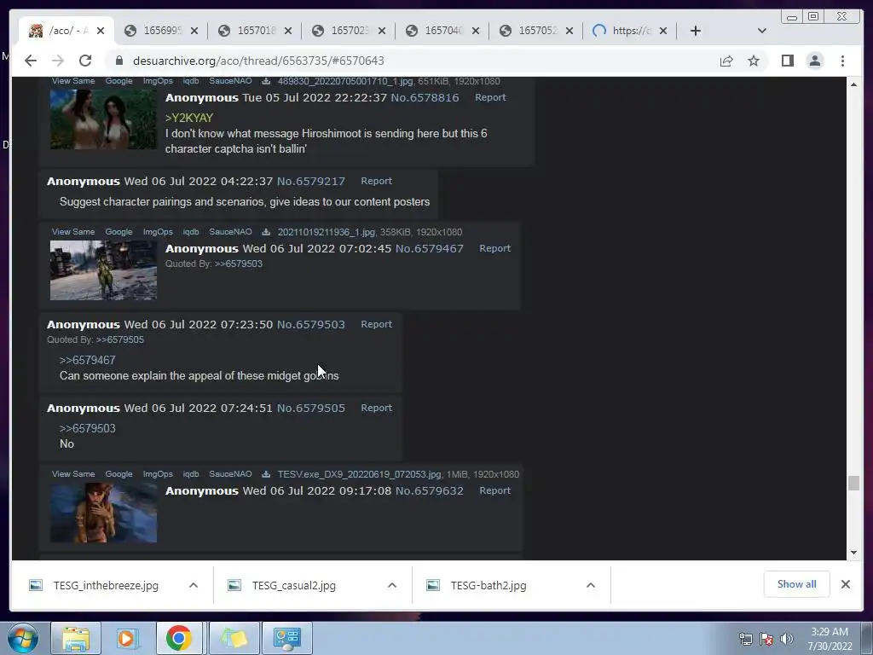Click View Same for post 6579467
The width and height of the screenshot is (873, 655).
tap(73, 232)
